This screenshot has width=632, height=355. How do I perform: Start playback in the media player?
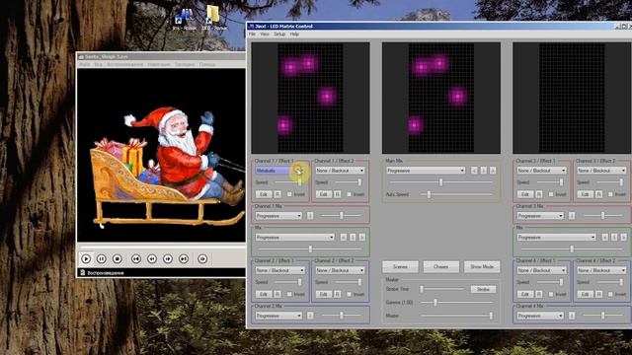coord(86,258)
